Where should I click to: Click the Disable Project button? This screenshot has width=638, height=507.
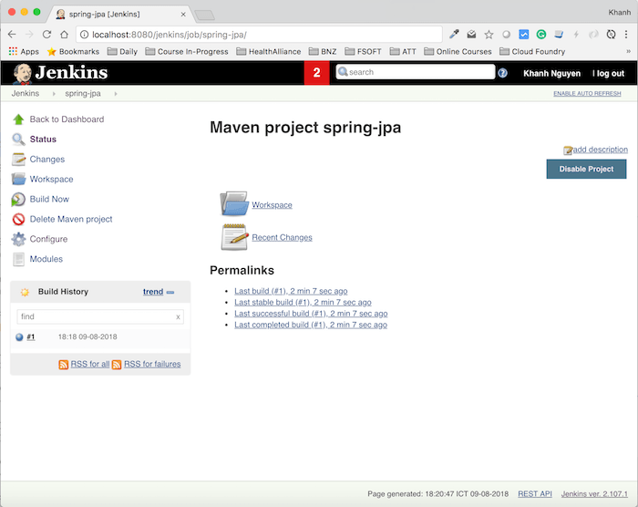coord(586,169)
